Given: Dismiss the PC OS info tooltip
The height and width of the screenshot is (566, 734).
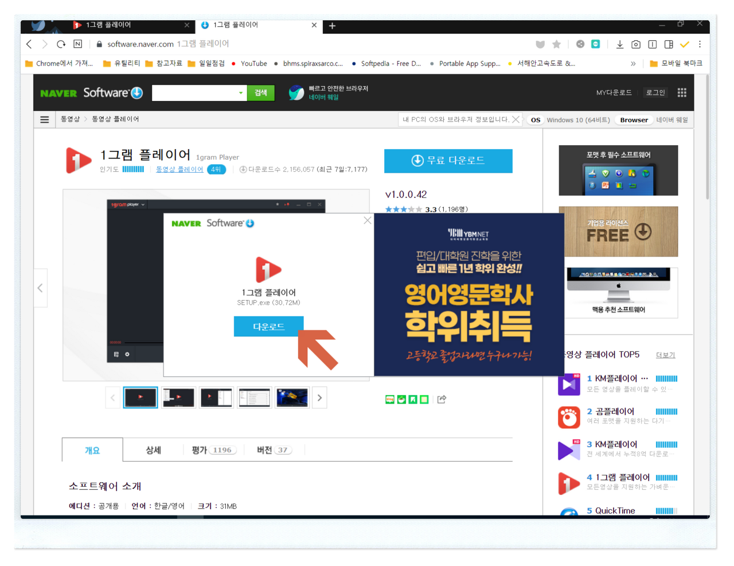Looking at the screenshot, I should pos(516,119).
